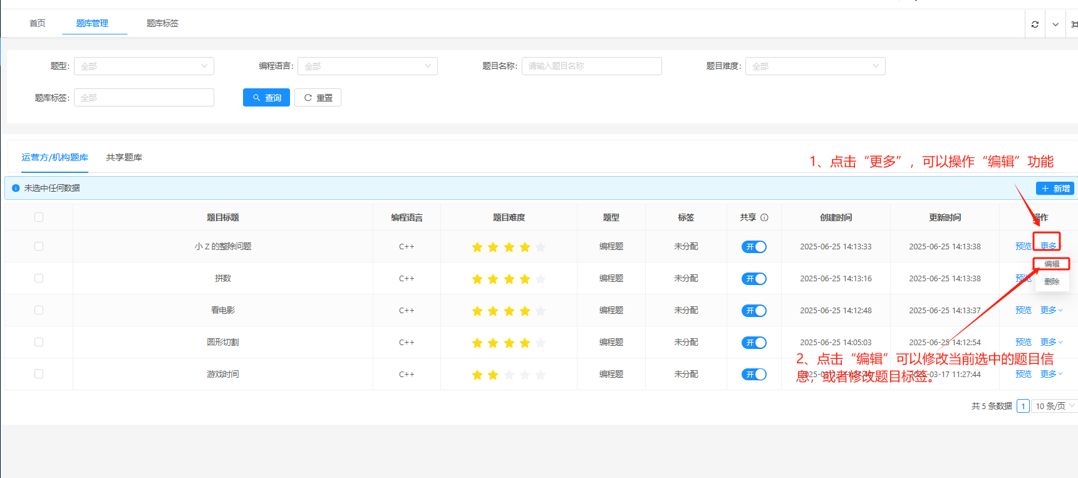Image resolution: width=1078 pixels, height=478 pixels.
Task: Select 编辑 in the more menu
Action: click(1052, 264)
